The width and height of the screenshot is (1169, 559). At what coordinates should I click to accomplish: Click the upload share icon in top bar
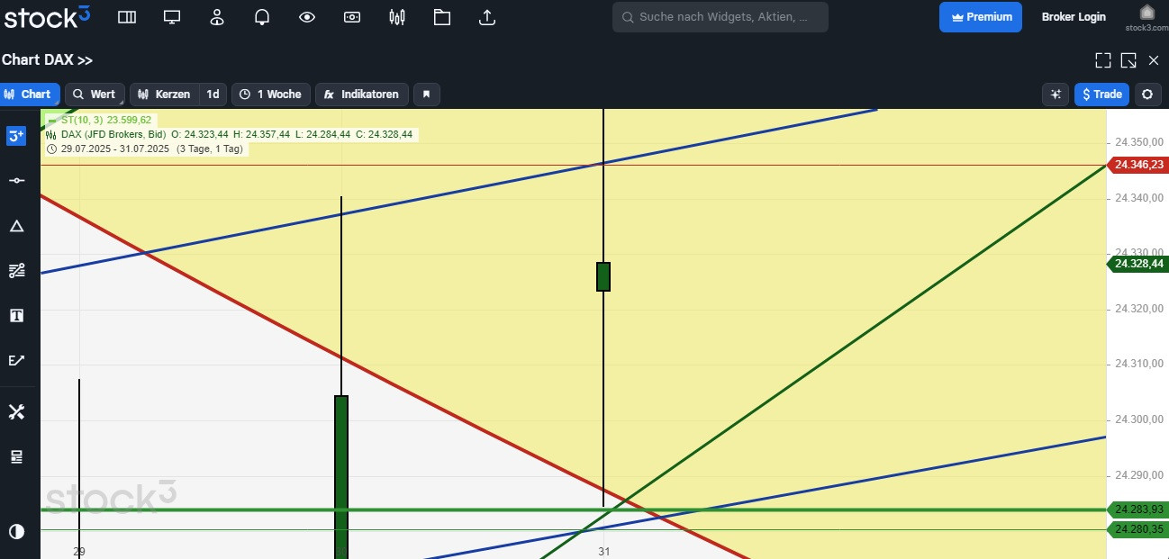(487, 17)
